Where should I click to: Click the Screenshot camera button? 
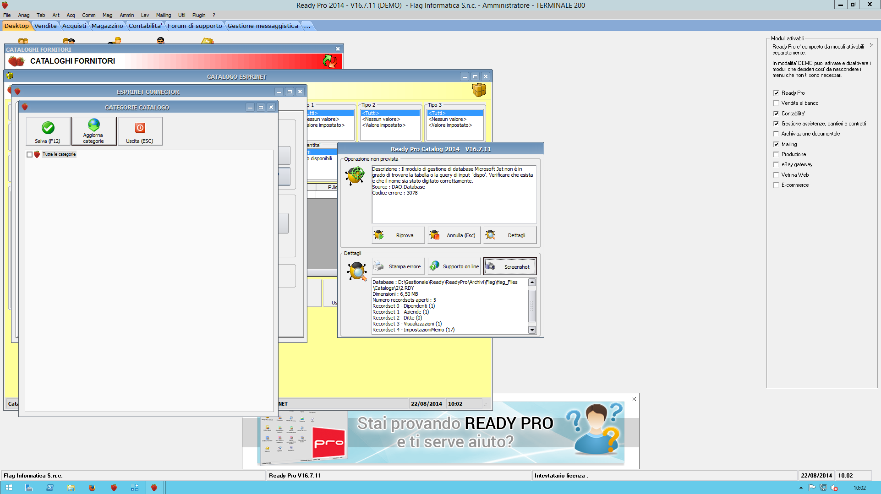pos(510,266)
